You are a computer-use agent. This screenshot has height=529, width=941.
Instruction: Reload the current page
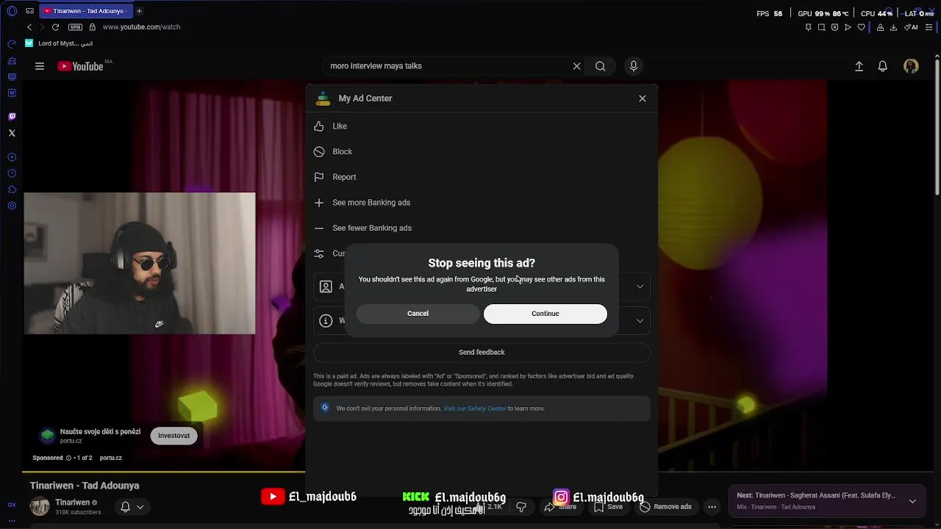(55, 27)
